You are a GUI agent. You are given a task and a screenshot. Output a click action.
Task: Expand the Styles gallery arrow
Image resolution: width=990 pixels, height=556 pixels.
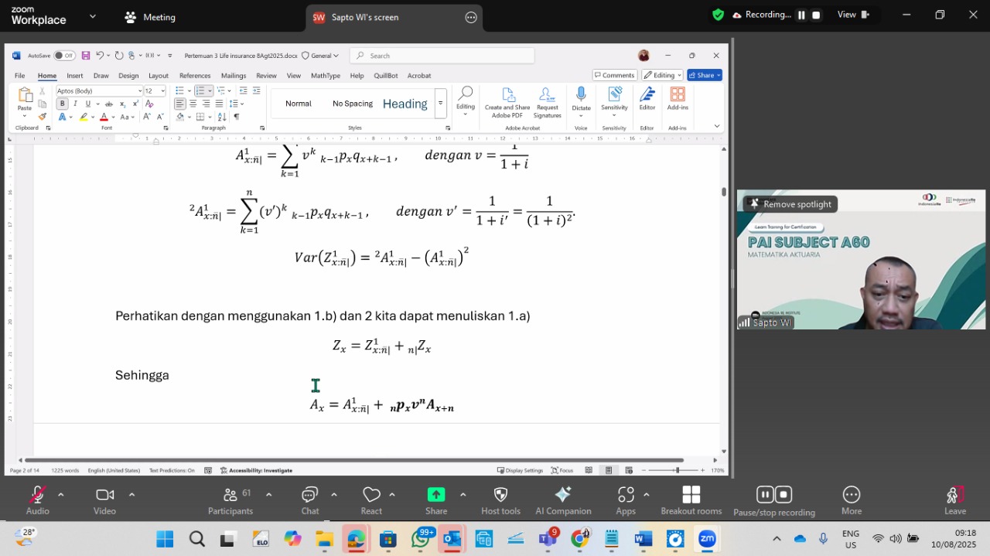pos(440,103)
